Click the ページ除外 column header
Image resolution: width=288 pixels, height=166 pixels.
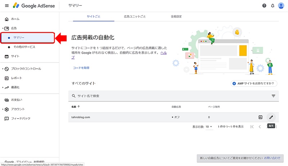click(214, 107)
